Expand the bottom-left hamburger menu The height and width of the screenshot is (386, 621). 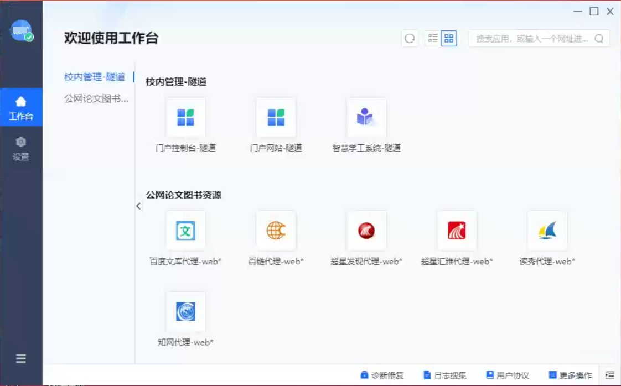21,358
